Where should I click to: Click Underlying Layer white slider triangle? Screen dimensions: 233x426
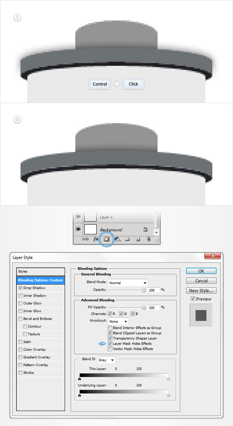point(169,395)
